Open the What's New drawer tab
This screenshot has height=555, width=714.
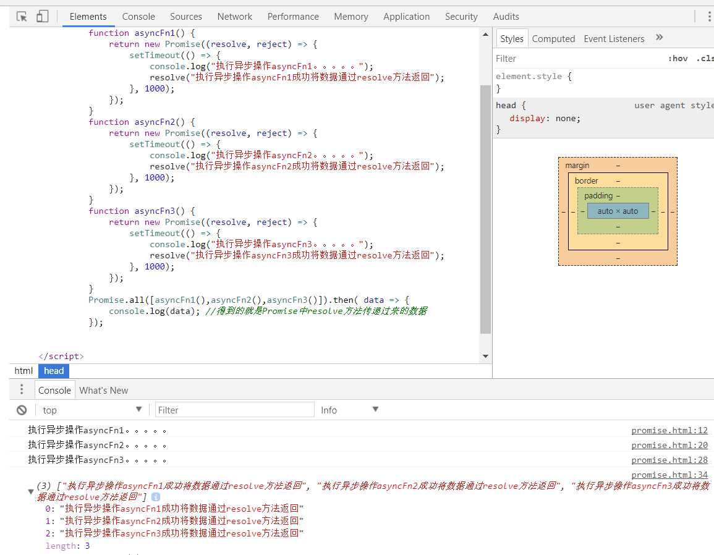pyautogui.click(x=103, y=390)
